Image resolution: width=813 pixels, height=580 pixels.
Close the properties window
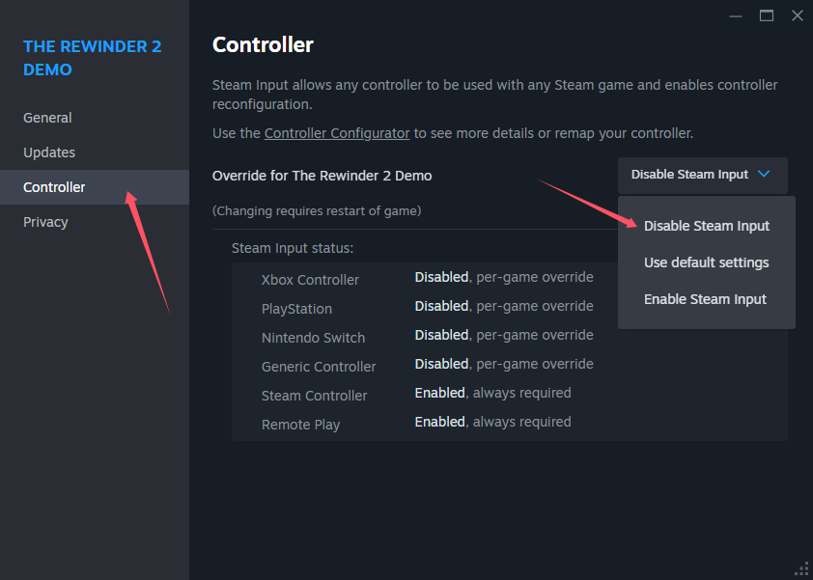coord(797,15)
